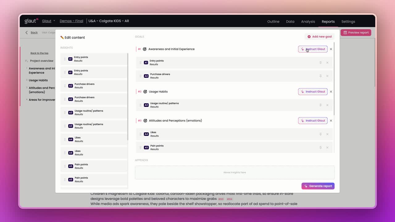Grab drag handle of Pain points in goal #3
This screenshot has width=395, height=222.
click(140, 147)
